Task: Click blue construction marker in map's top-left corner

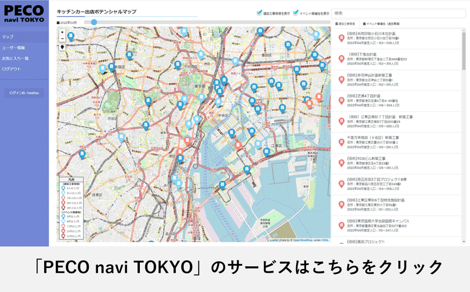Action: (70, 37)
